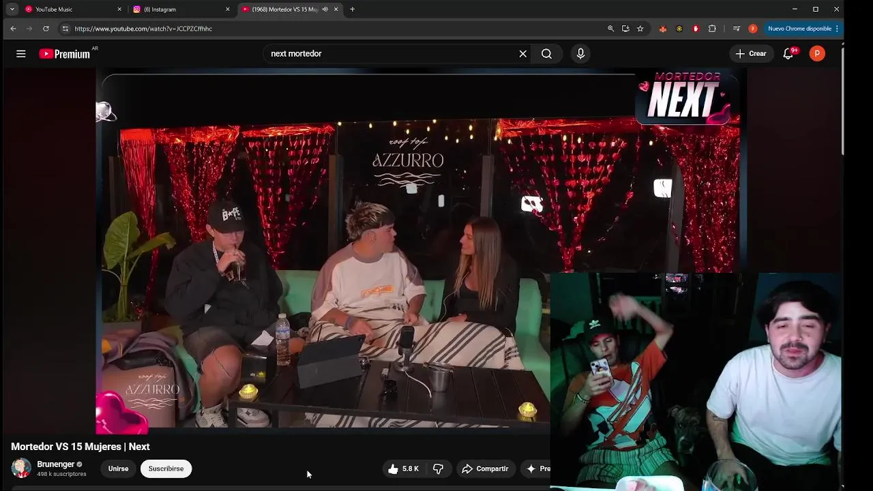Open the Chrome profile avatar

pyautogui.click(x=753, y=29)
